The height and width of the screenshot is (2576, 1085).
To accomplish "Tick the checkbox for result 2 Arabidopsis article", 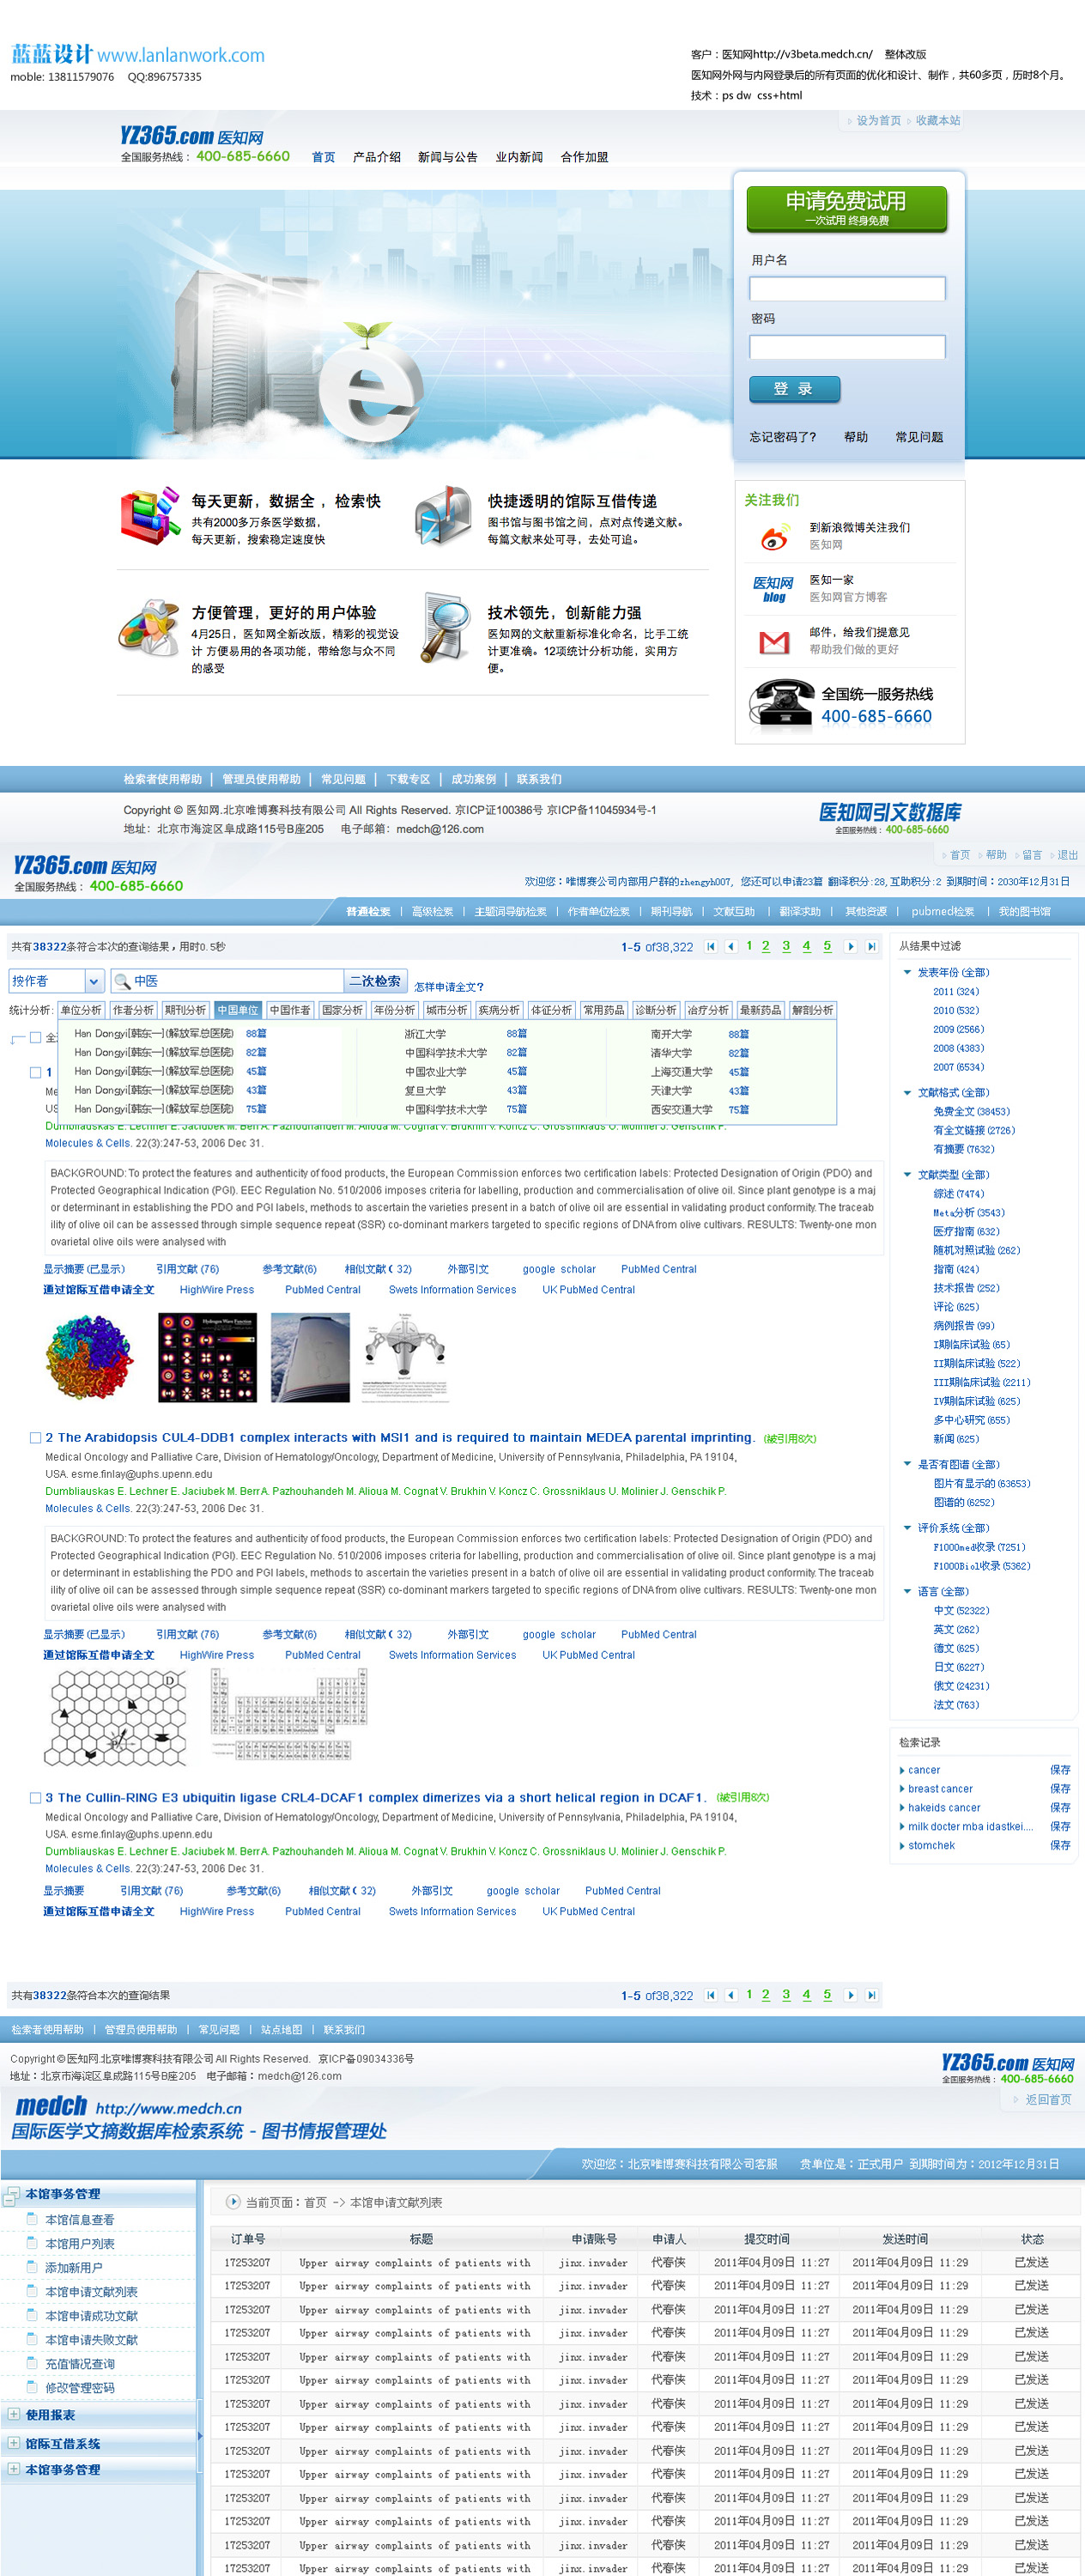I will click(35, 1438).
